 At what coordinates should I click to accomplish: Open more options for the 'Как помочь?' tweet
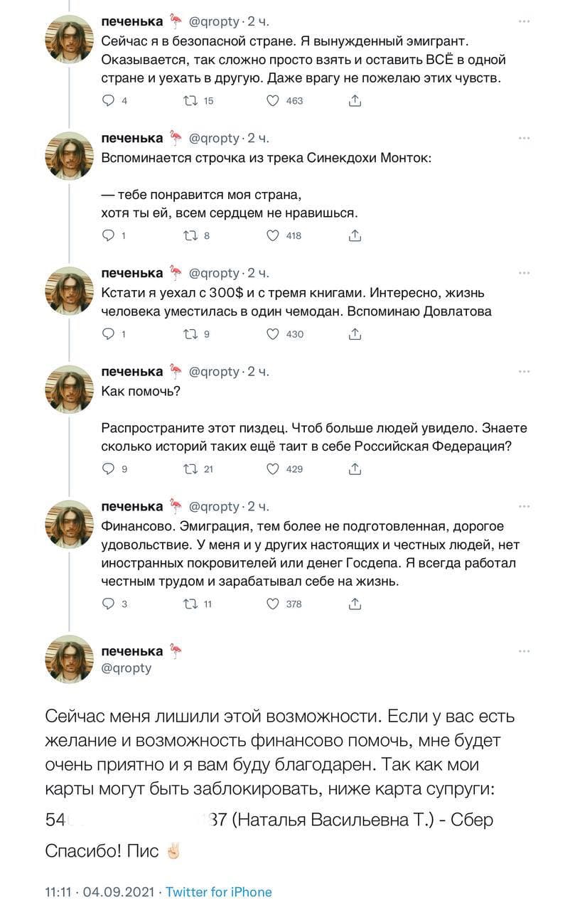pos(524,371)
